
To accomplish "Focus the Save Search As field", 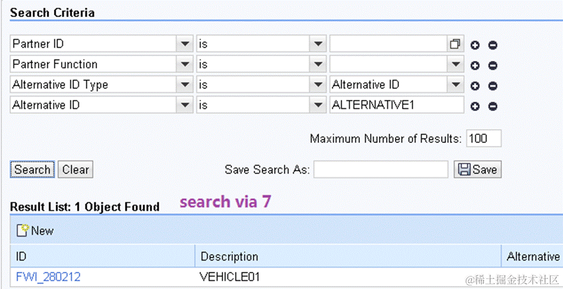I will coord(381,170).
